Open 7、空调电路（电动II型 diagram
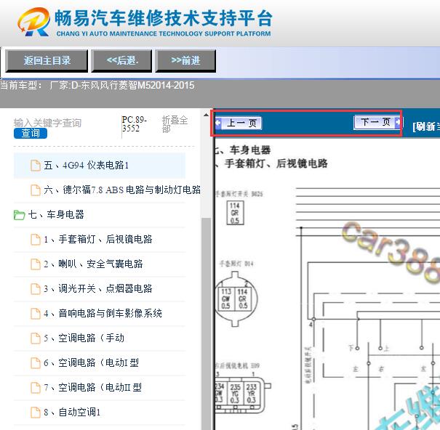440x430 pixels. point(92,387)
